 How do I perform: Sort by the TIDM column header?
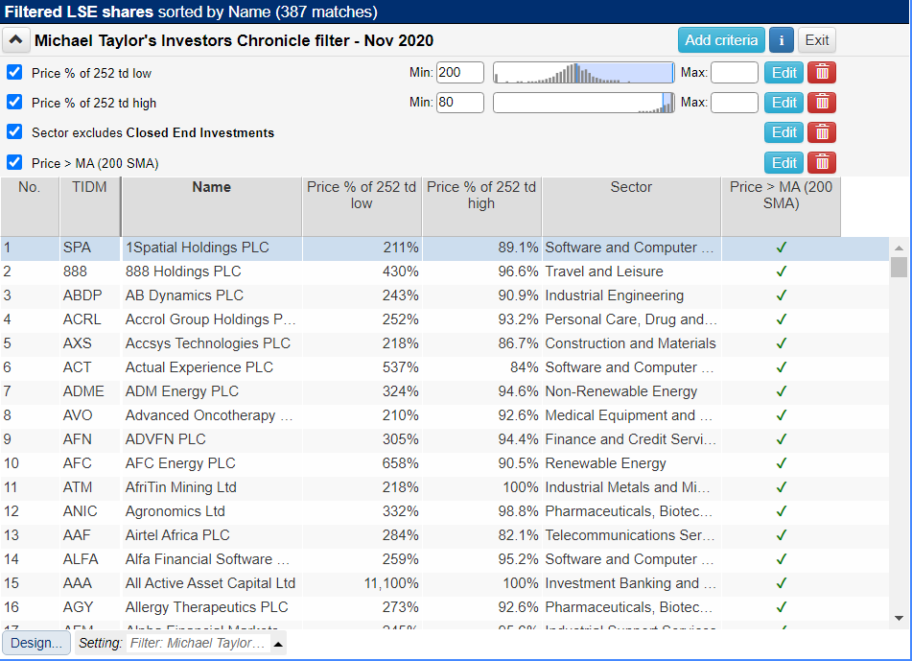89,206
